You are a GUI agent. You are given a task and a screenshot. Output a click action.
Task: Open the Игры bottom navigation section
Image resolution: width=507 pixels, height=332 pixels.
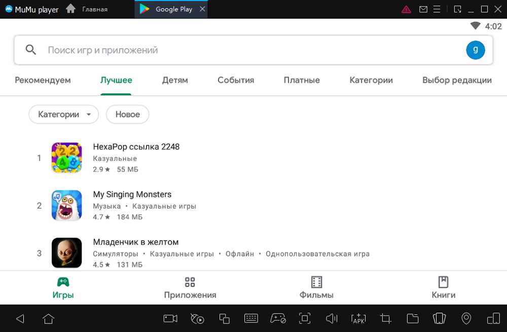click(x=63, y=288)
